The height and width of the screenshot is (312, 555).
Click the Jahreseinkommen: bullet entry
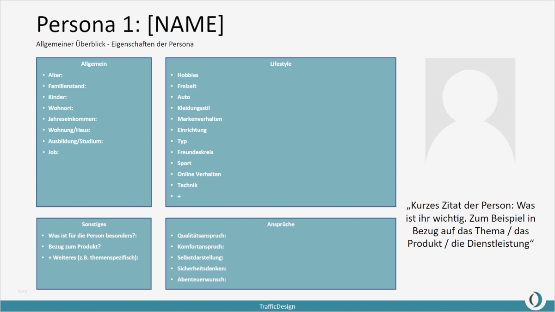[x=73, y=119]
